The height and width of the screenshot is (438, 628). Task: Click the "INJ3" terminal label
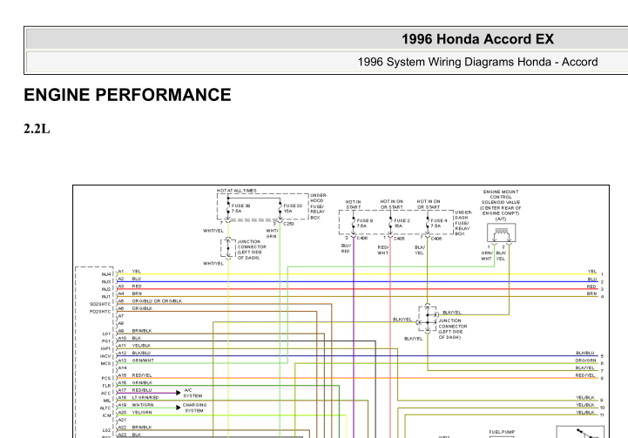coord(106,282)
